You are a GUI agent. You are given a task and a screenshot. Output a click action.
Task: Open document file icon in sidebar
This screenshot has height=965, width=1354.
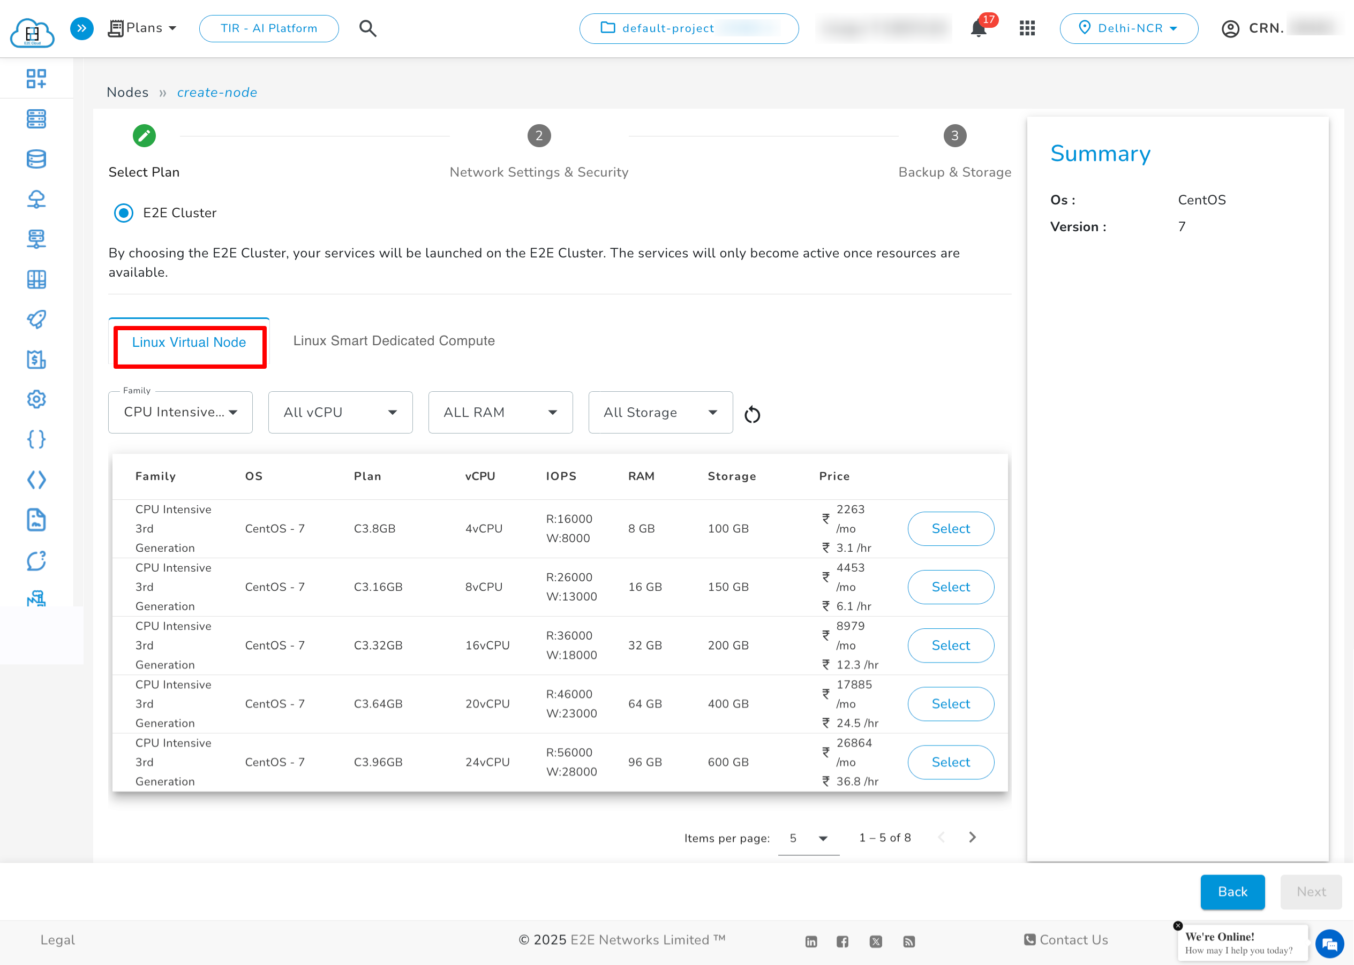tap(36, 520)
